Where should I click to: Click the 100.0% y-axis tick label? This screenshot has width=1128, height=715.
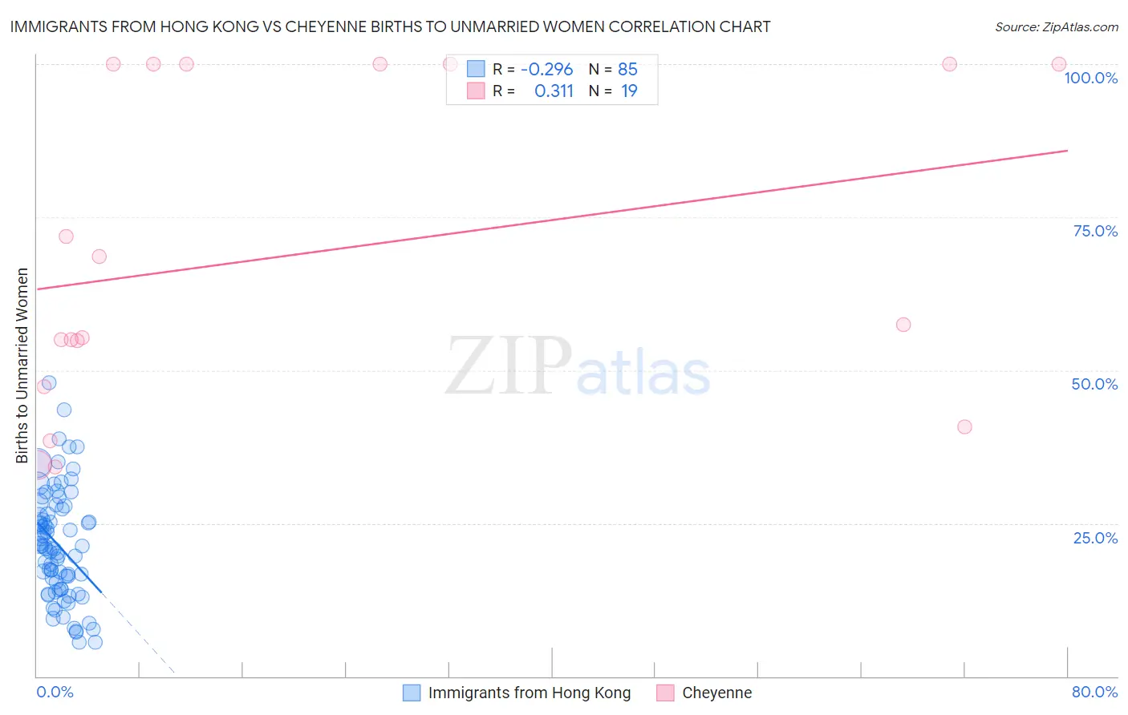(x=1091, y=78)
